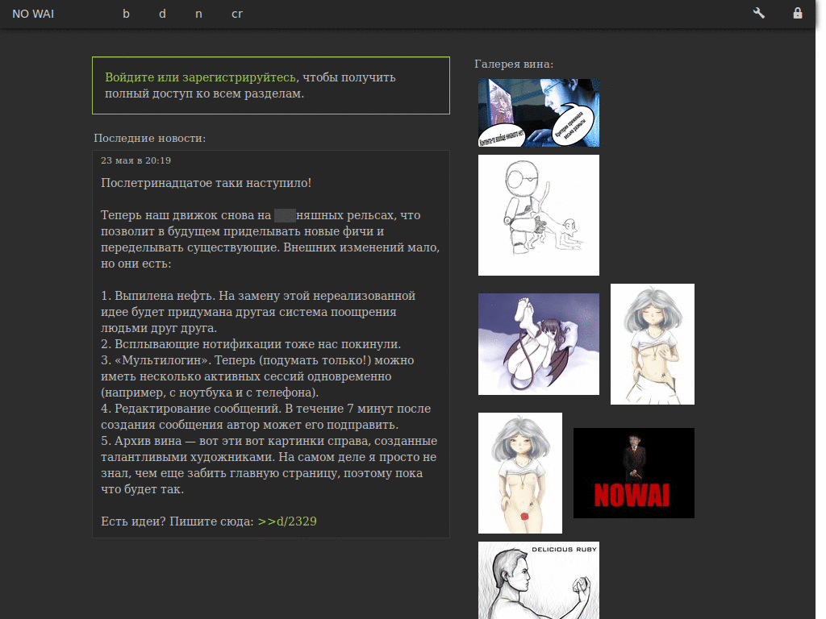Open the n board
The image size is (826, 619).
coord(198,14)
